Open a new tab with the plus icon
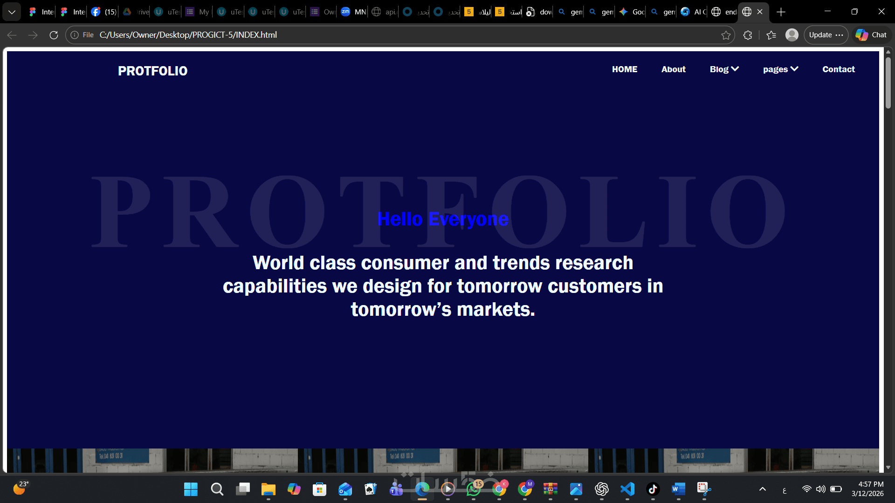 [781, 12]
